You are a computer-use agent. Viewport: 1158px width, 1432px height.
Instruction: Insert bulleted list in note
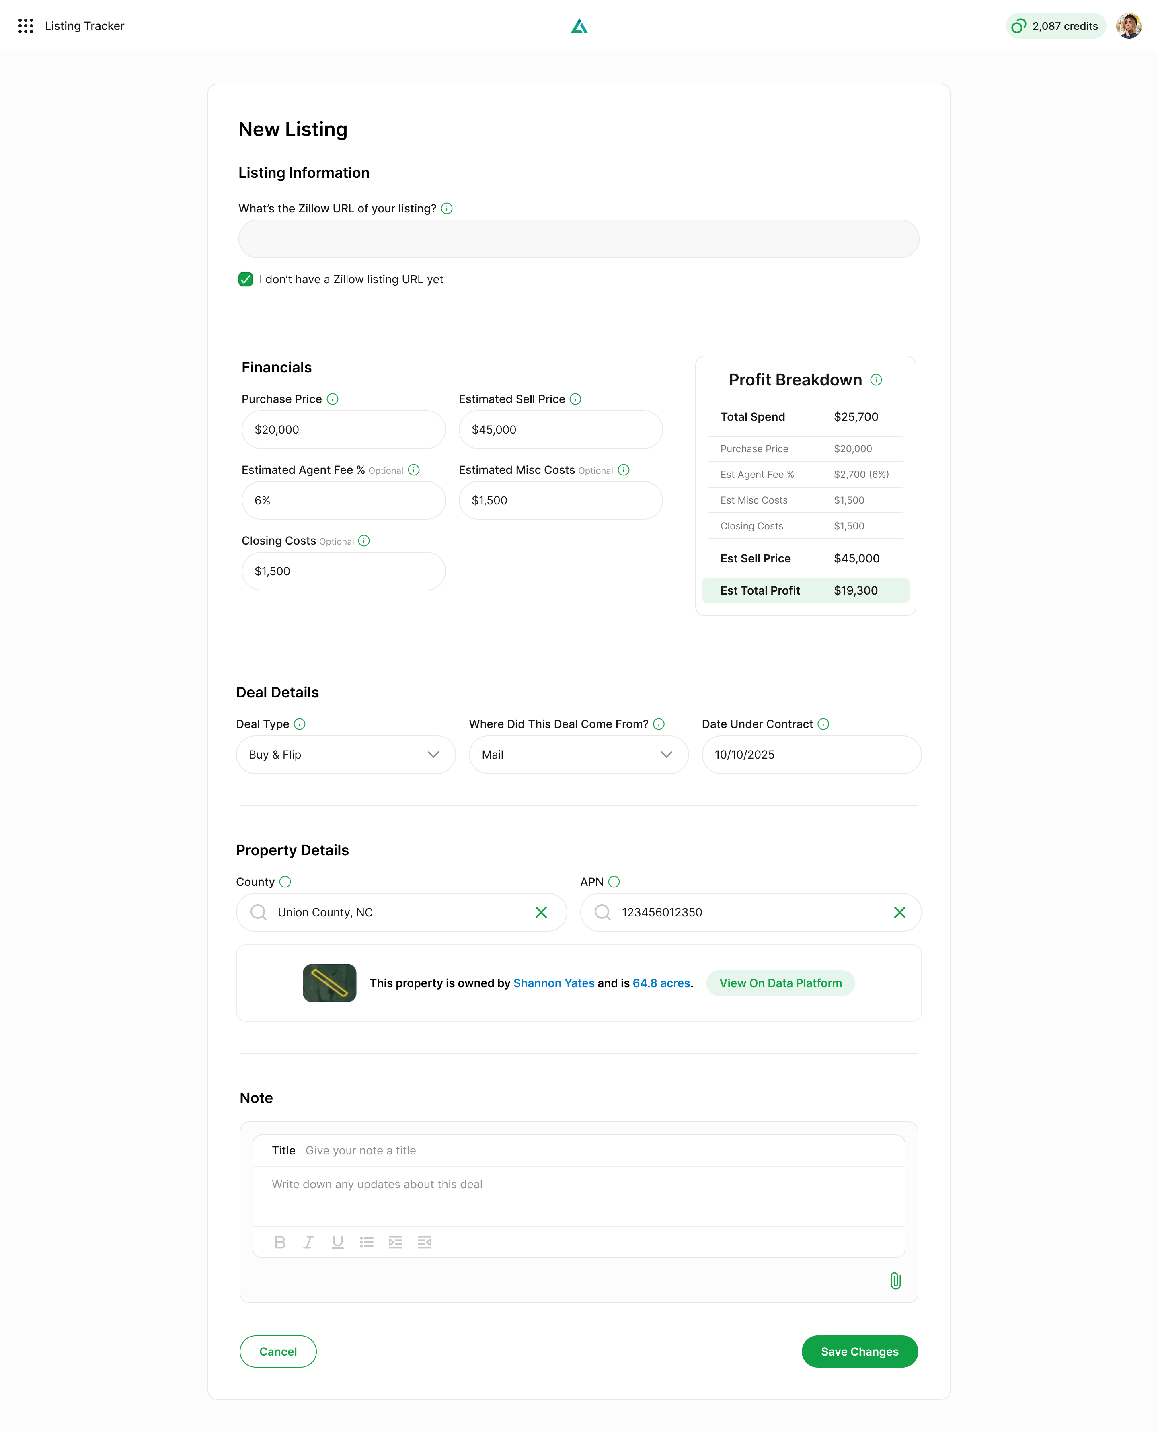[366, 1242]
